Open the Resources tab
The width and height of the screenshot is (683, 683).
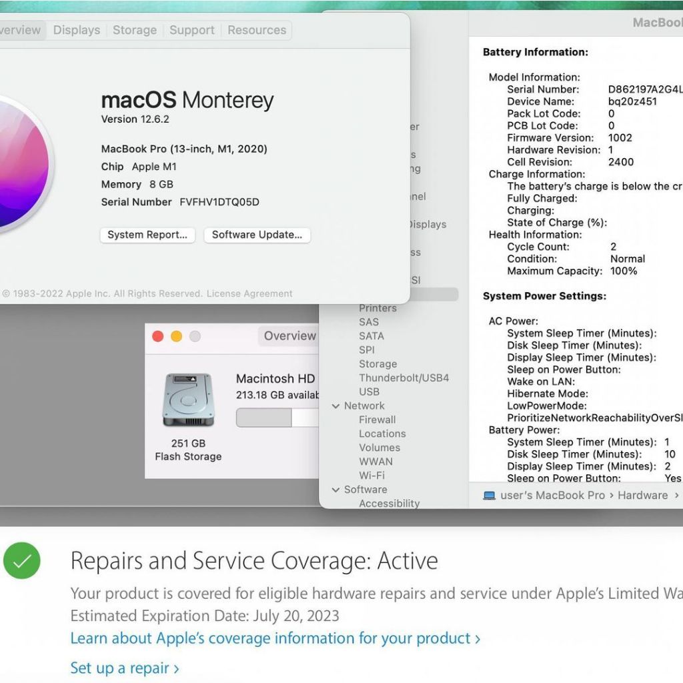click(x=257, y=30)
